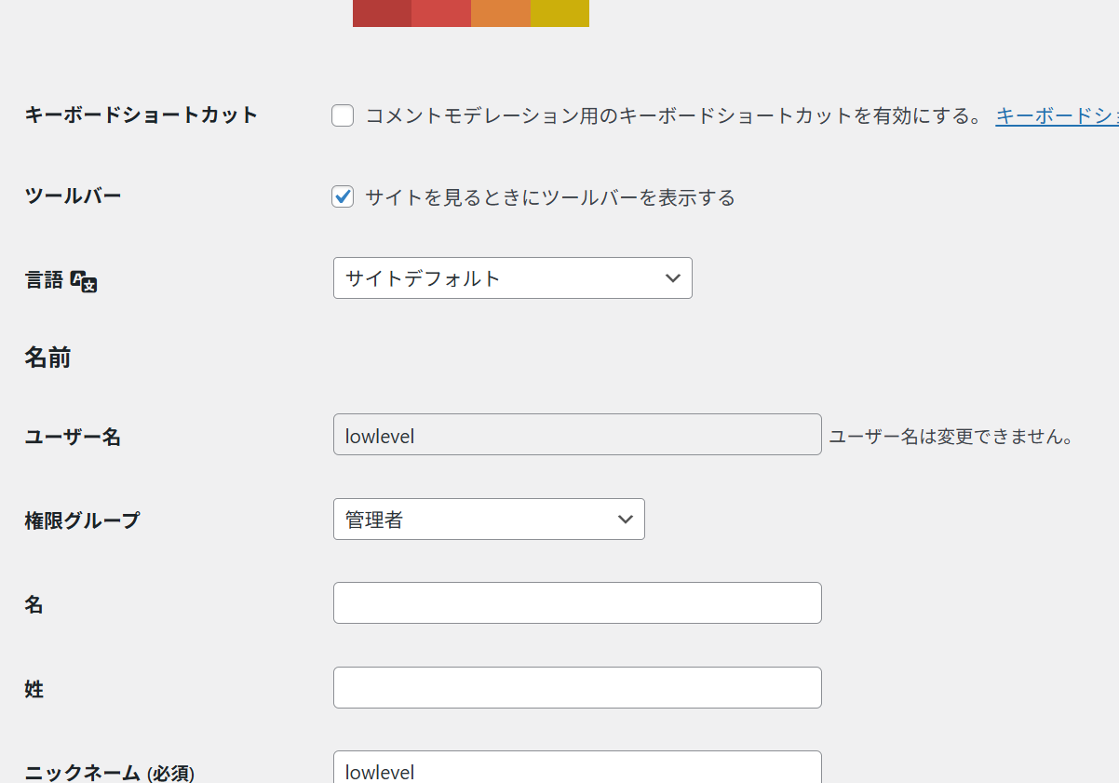Screen dimensions: 1119x783
Task: Choose the orange color swatch
Action: coord(501,13)
